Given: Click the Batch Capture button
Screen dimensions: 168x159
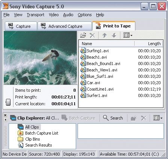Looking at the screenshot, I should pos(78,118).
